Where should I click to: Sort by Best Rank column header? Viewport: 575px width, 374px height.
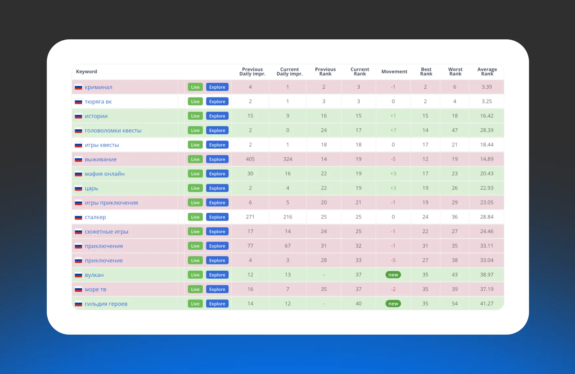point(426,72)
